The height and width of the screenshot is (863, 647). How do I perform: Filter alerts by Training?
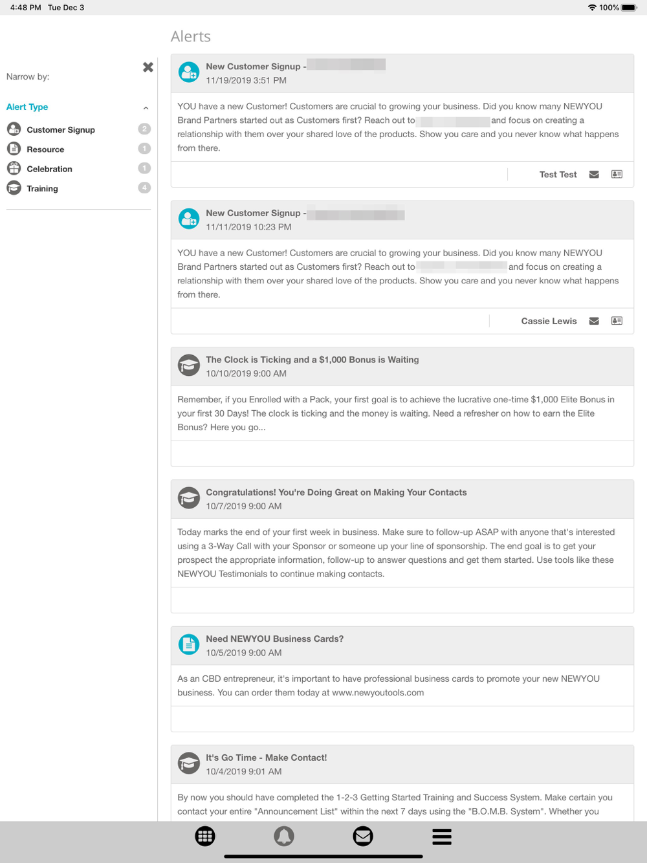(x=42, y=188)
